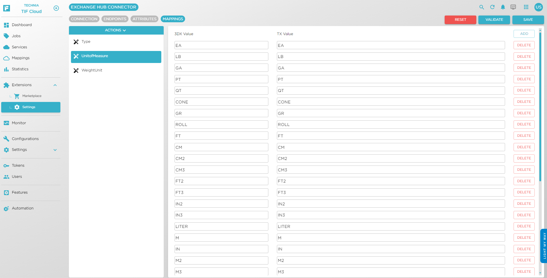Image resolution: width=547 pixels, height=278 pixels.
Task: Open the feedback chat icon in header
Action: [x=513, y=7]
